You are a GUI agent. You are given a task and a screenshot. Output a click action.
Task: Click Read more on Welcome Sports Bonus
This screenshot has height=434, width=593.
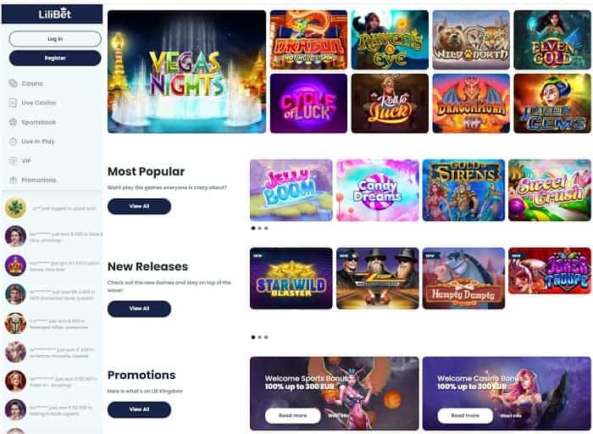pos(293,415)
